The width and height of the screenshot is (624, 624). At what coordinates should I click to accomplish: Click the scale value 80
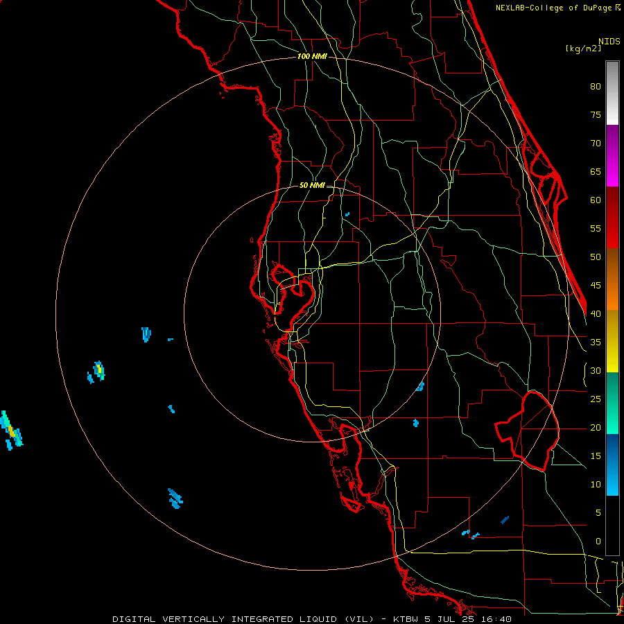tap(596, 87)
